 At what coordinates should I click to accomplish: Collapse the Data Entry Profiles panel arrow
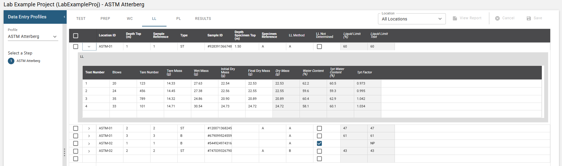[64, 17]
